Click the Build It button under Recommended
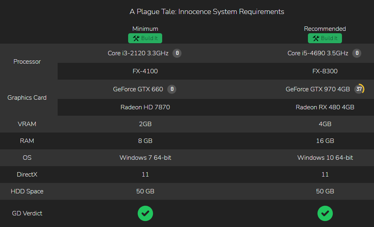 point(325,38)
